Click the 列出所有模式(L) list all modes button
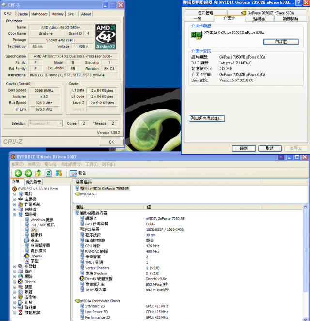 coord(207,118)
